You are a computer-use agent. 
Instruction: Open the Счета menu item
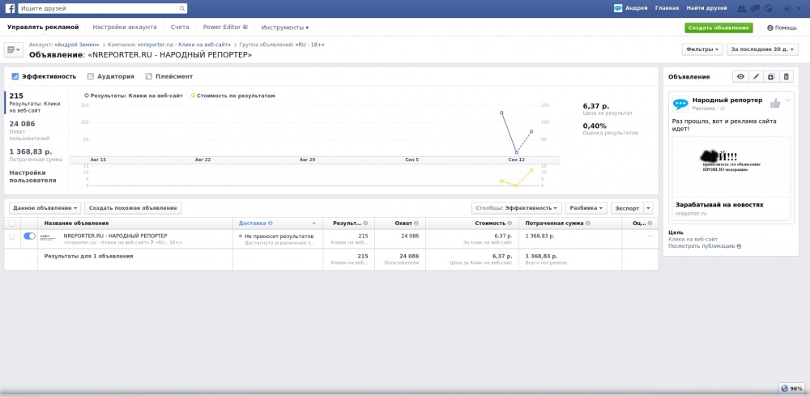pos(180,27)
